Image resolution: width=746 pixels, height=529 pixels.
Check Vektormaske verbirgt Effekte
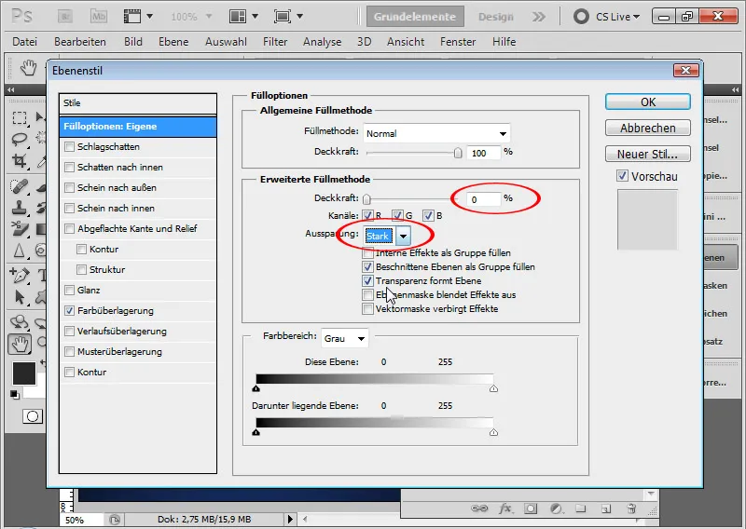367,309
